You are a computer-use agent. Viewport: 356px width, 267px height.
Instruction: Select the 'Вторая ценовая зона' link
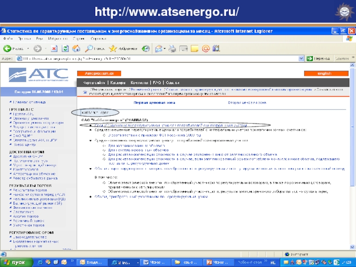click(x=247, y=102)
